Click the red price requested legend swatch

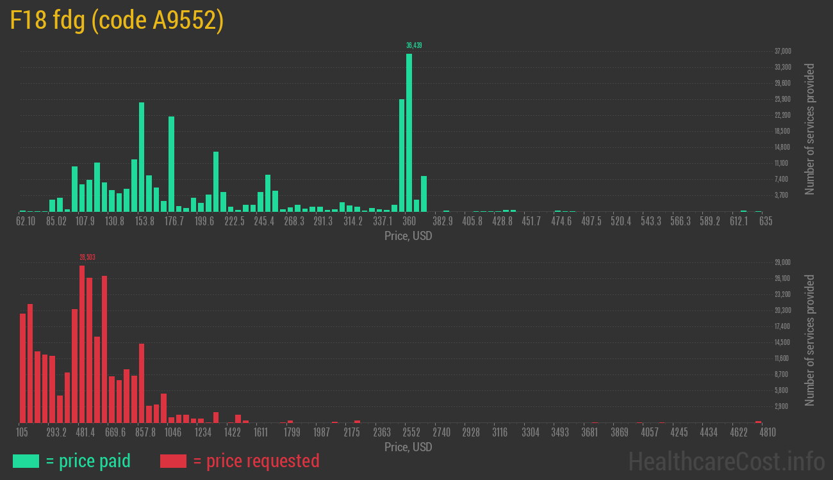coord(173,461)
